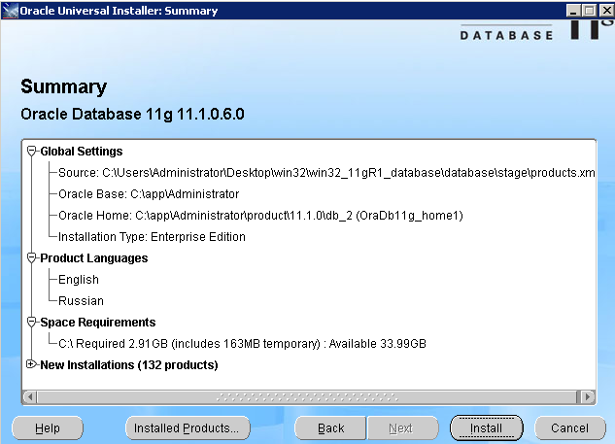Screen dimensions: 615x444
Task: Minimize the installer window
Action: tap(572, 11)
